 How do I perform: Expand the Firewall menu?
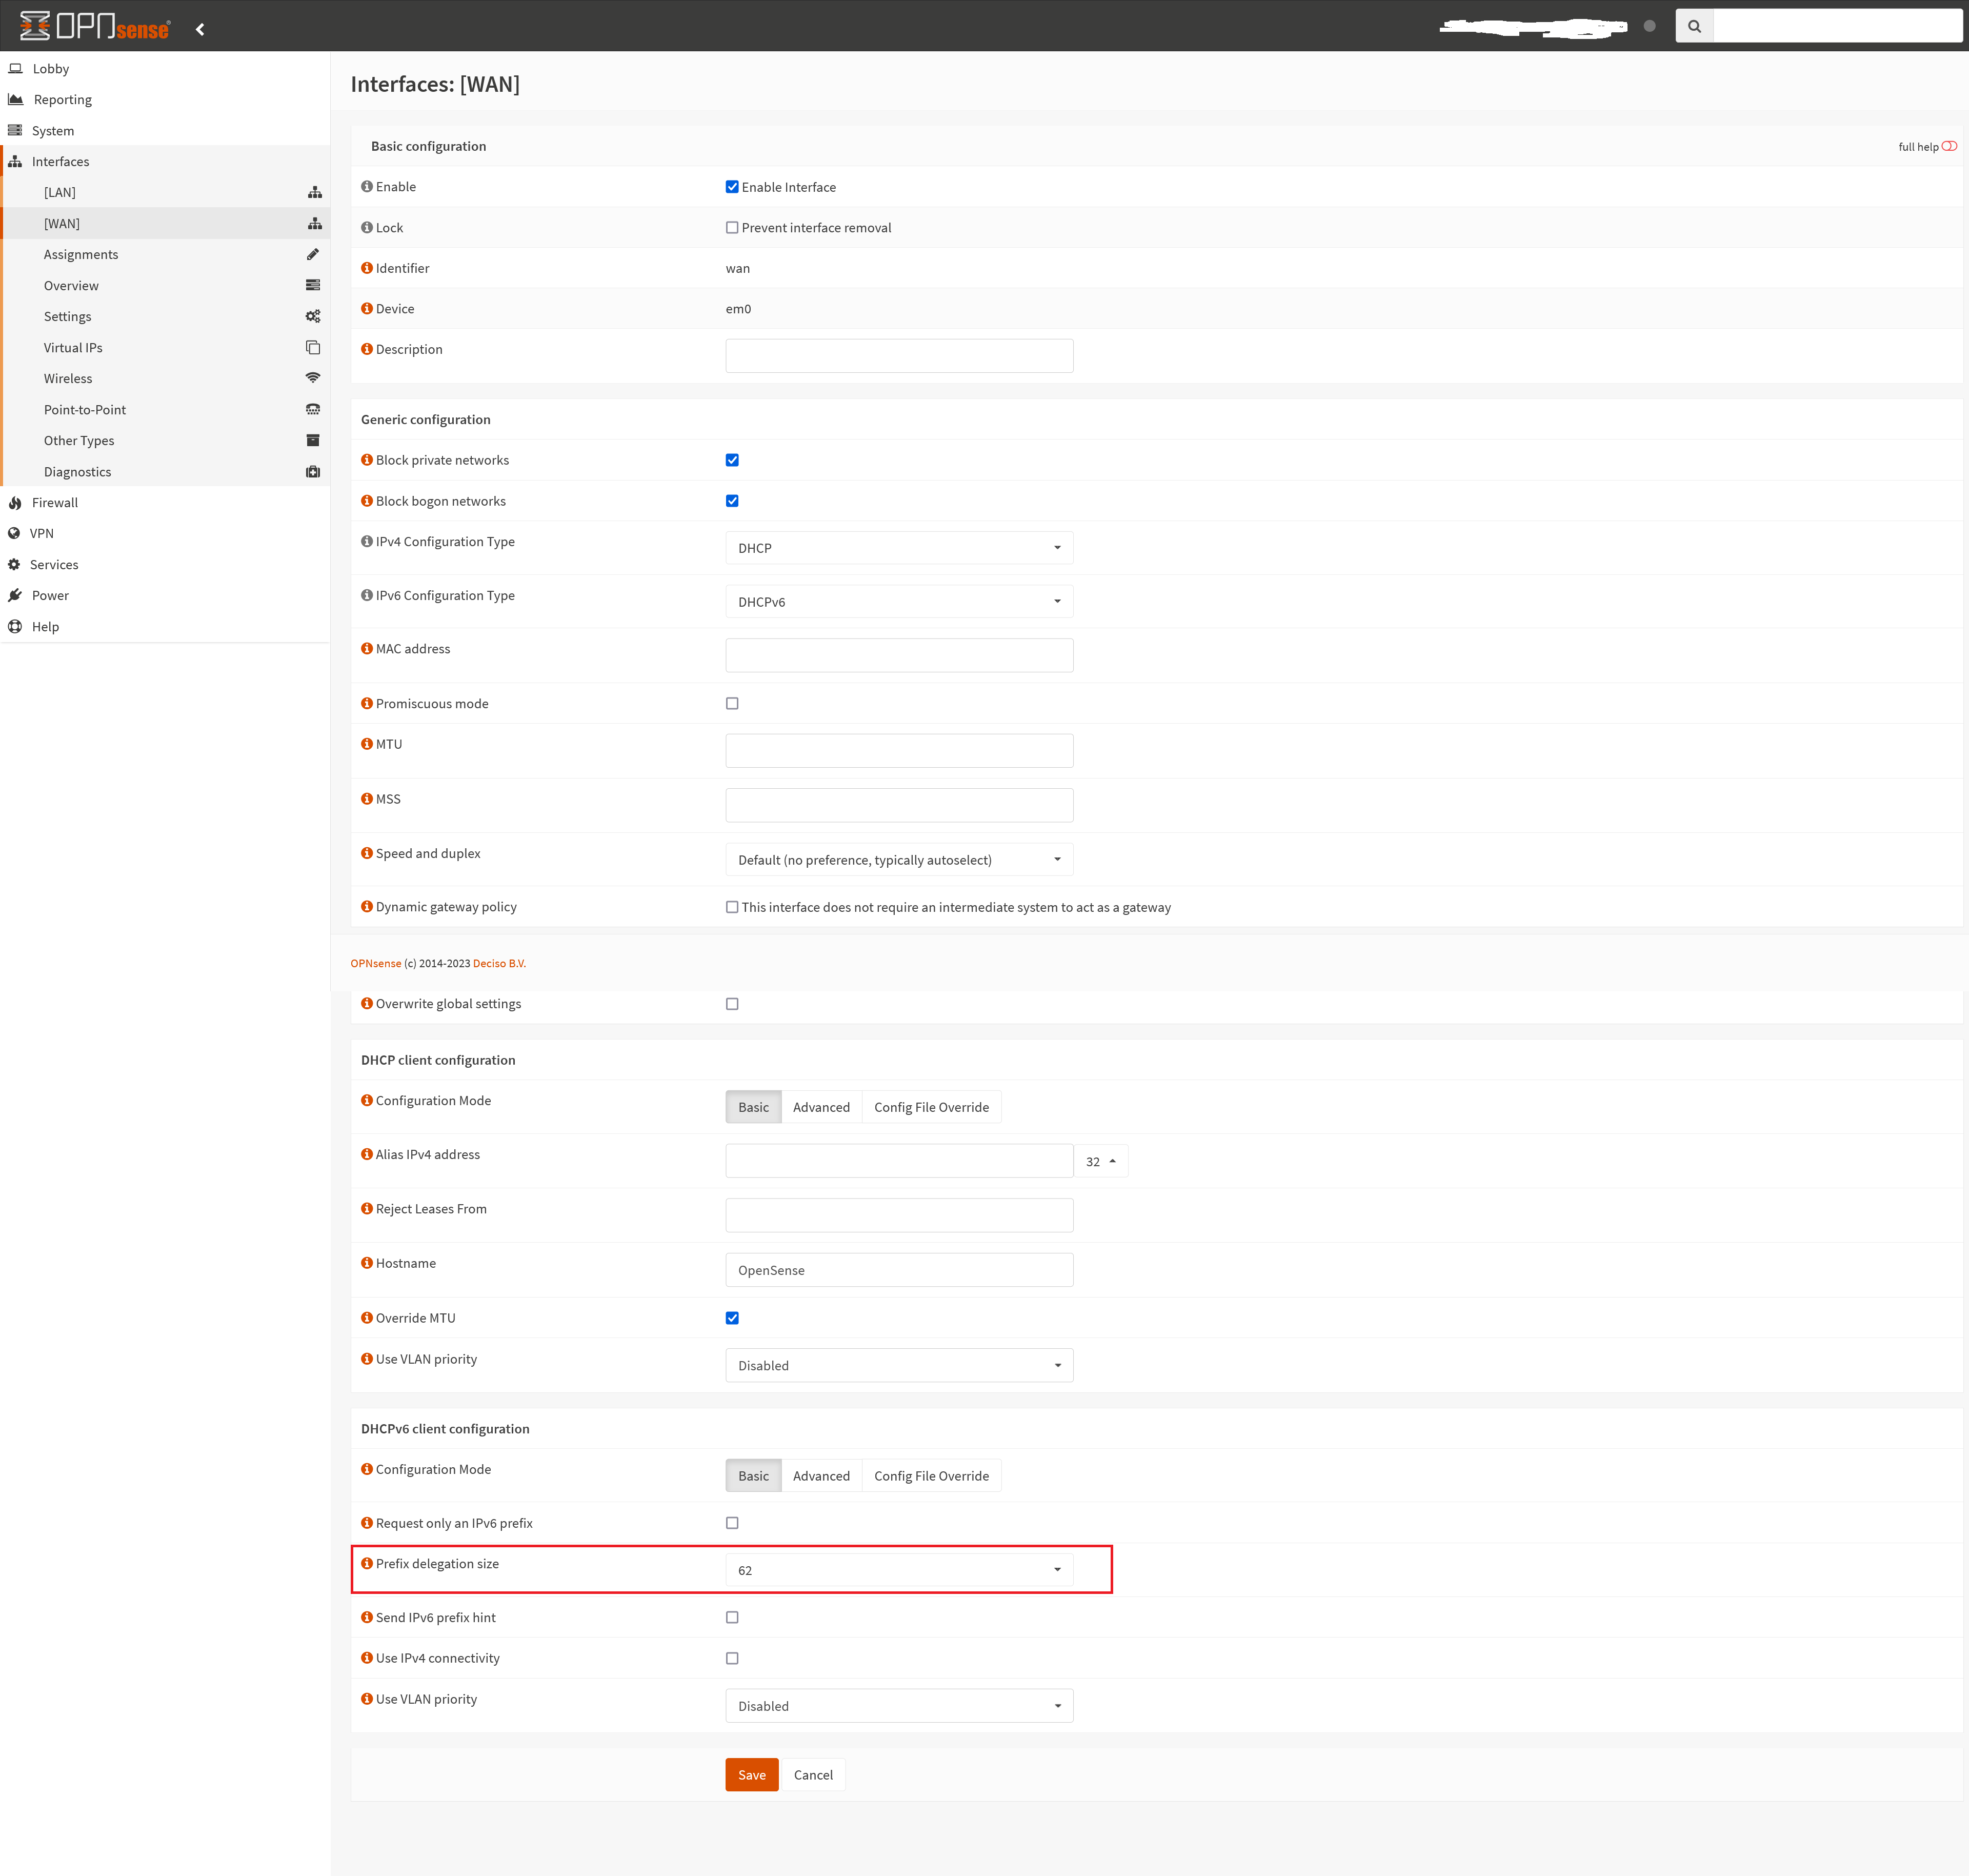55,502
